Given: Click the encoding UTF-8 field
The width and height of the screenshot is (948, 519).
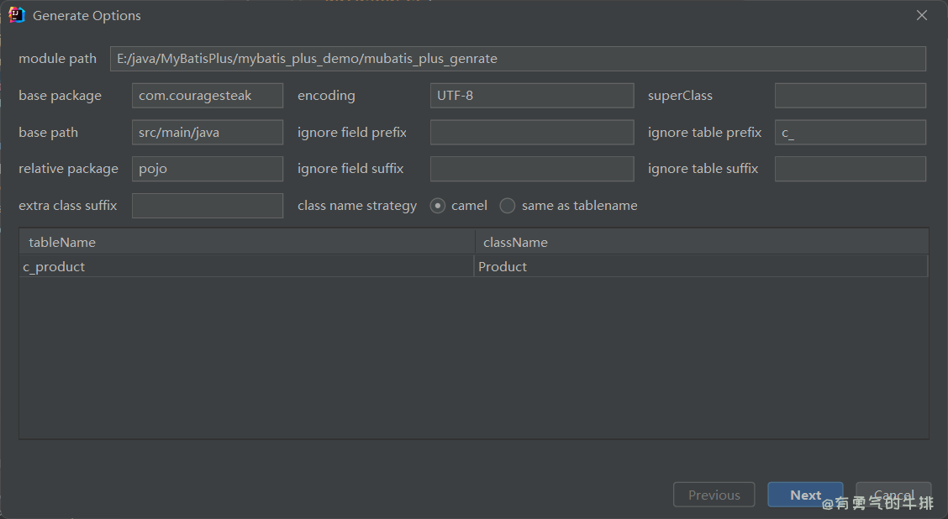Looking at the screenshot, I should tap(531, 96).
